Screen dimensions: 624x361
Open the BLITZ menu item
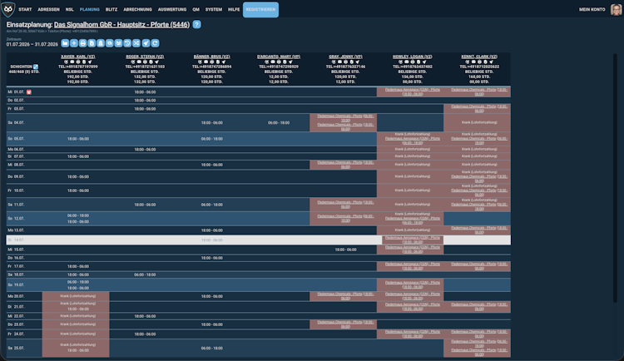point(111,9)
